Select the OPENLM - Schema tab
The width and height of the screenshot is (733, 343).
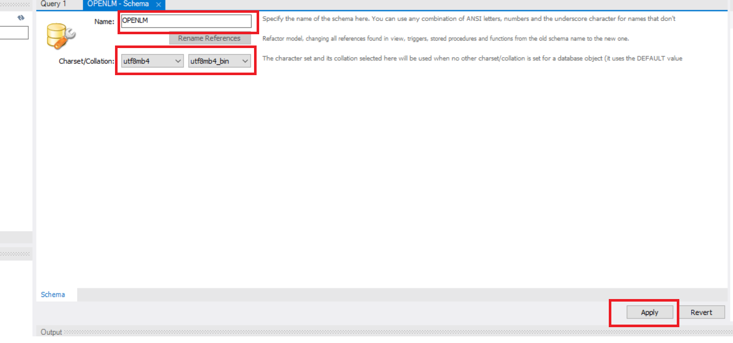(118, 4)
